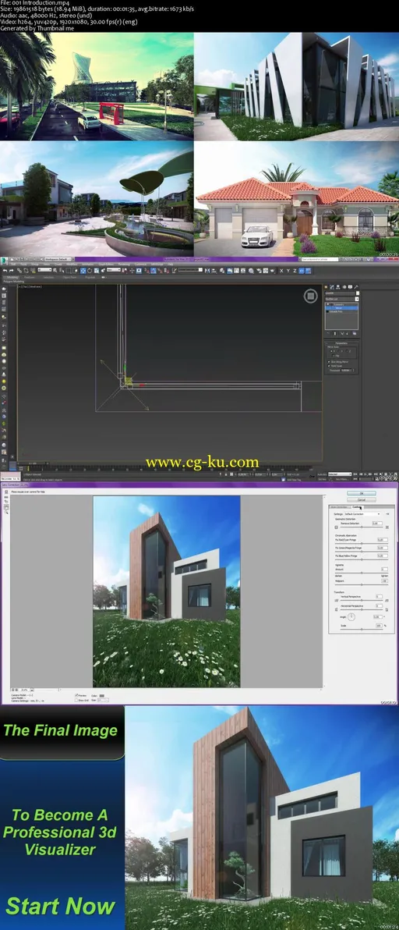
Task: Toggle Pin Stack below the modifier stack
Action: click(x=328, y=333)
